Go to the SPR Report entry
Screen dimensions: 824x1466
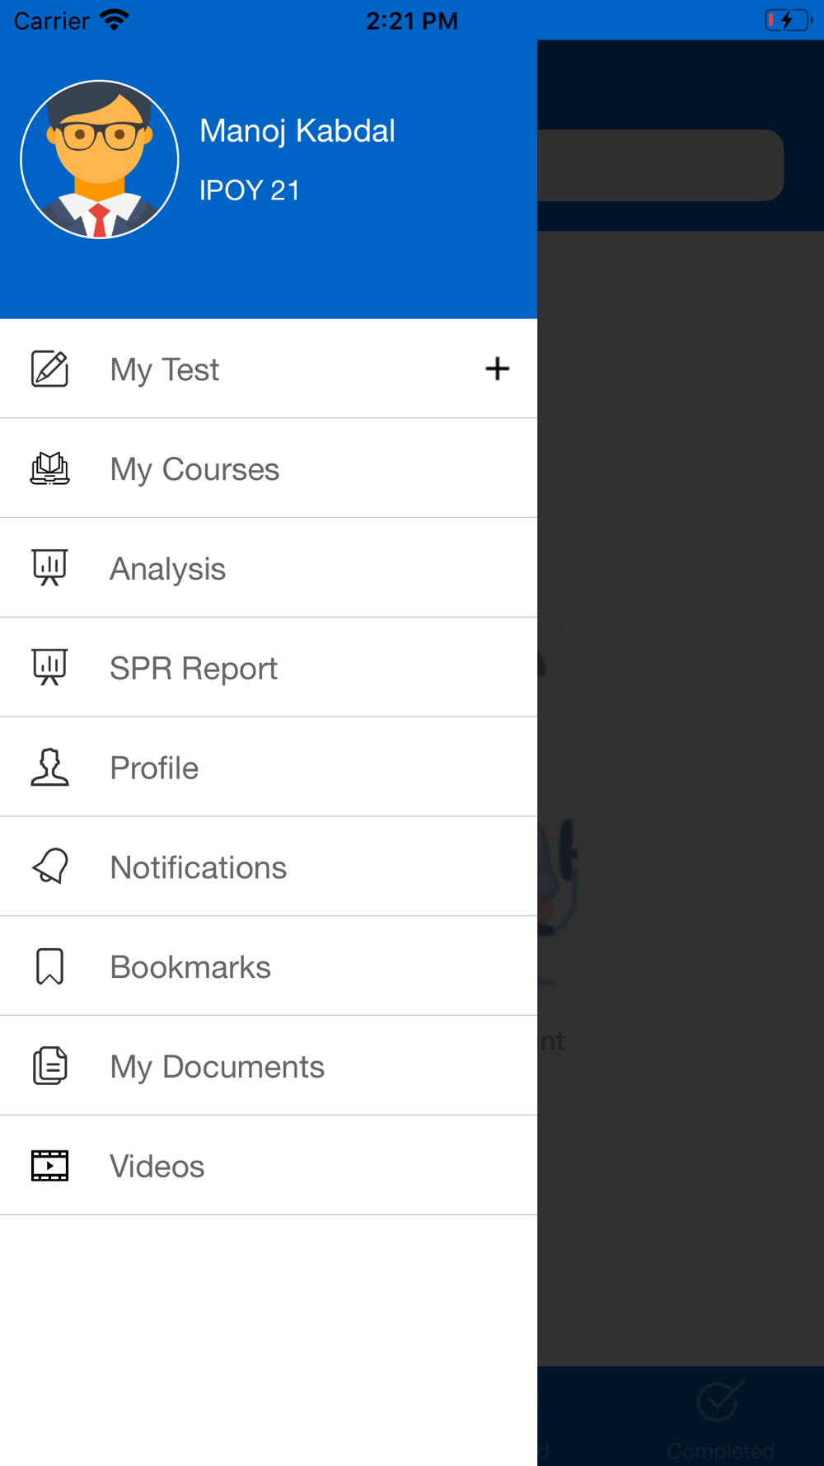point(269,668)
